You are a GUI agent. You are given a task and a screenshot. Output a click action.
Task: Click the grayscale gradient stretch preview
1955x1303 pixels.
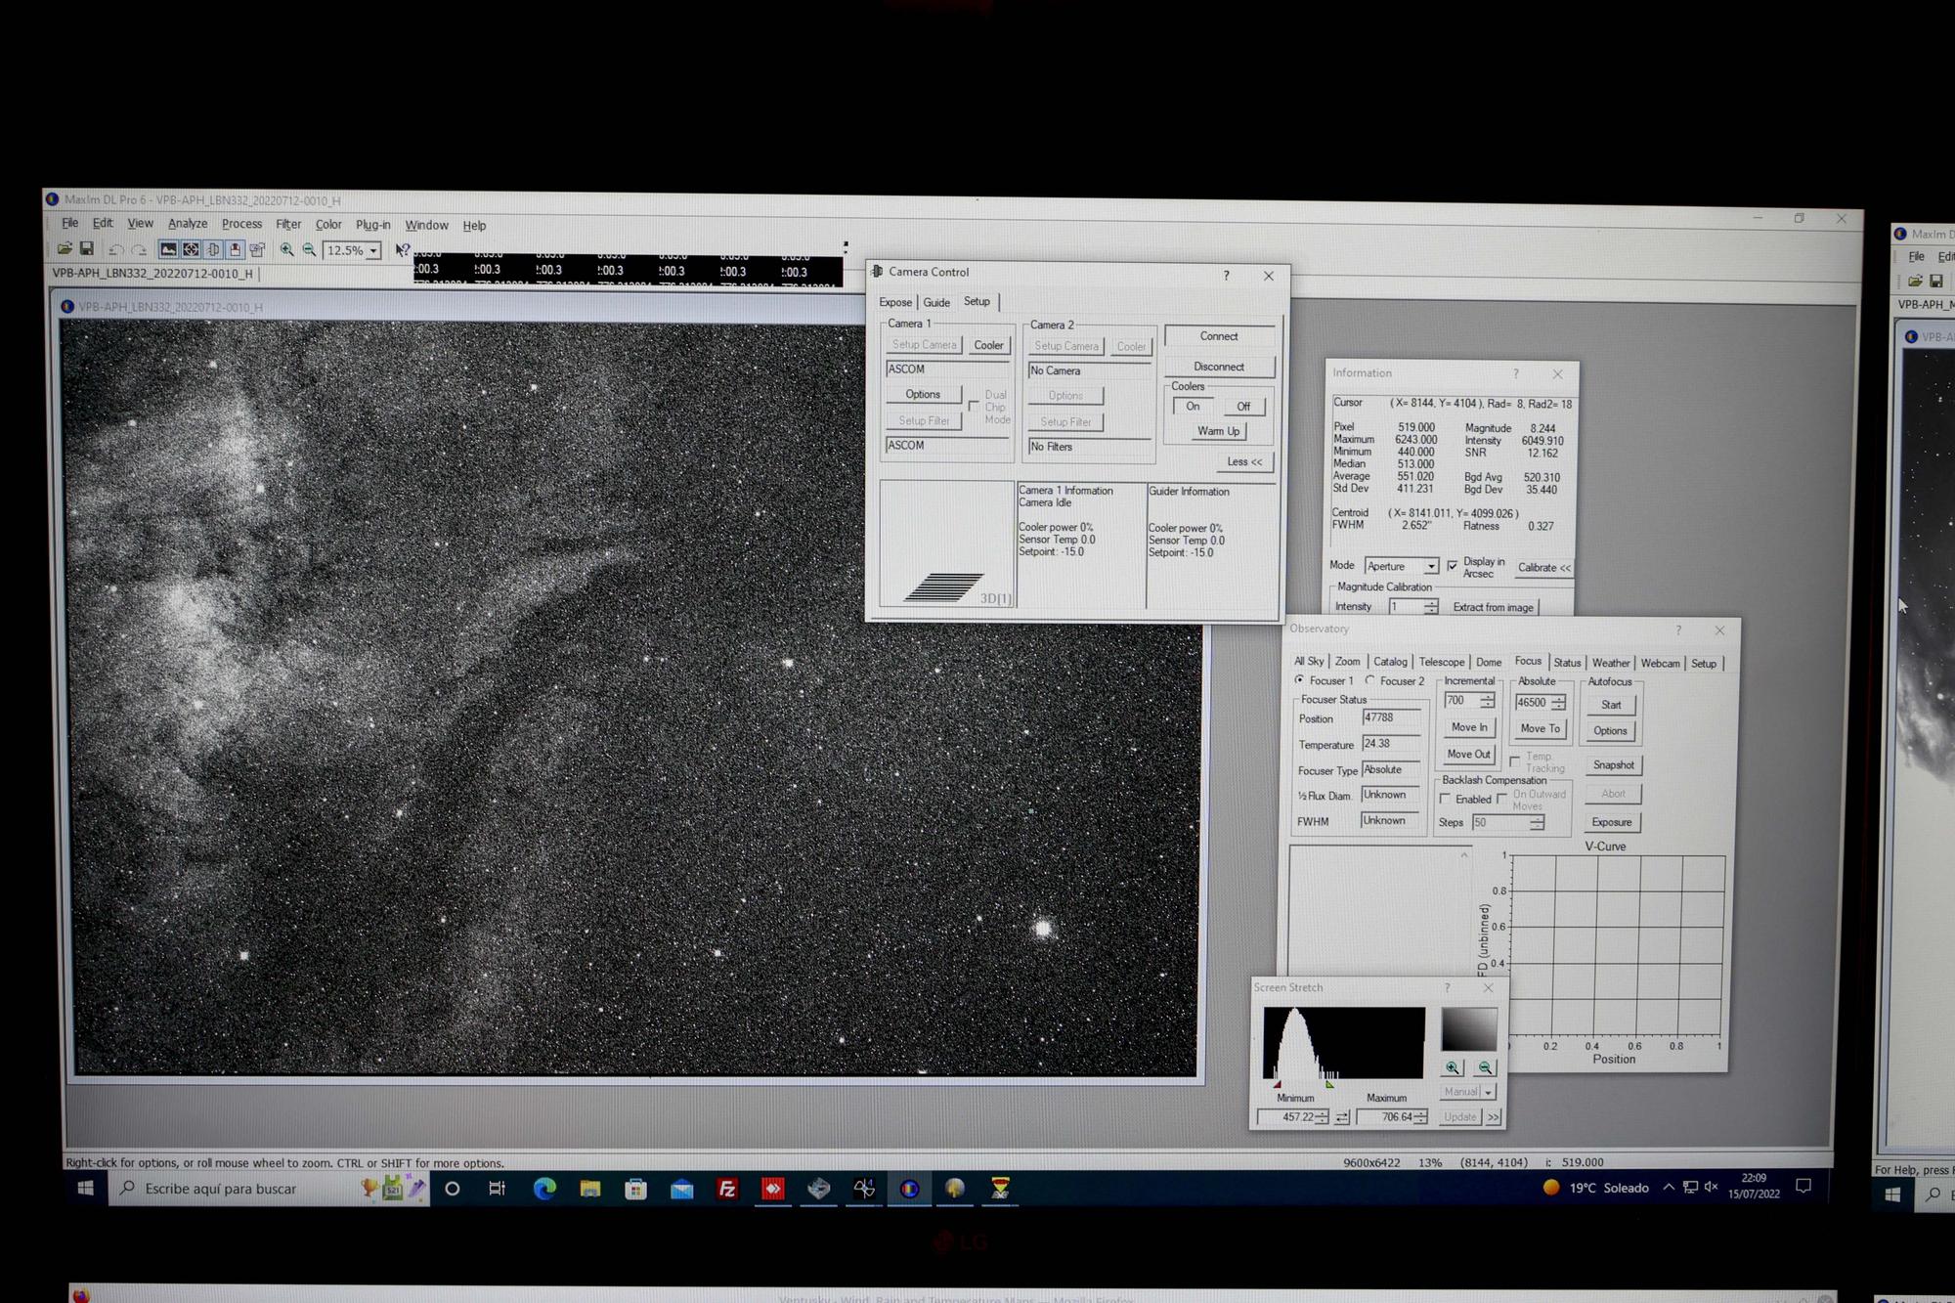point(1469,1029)
